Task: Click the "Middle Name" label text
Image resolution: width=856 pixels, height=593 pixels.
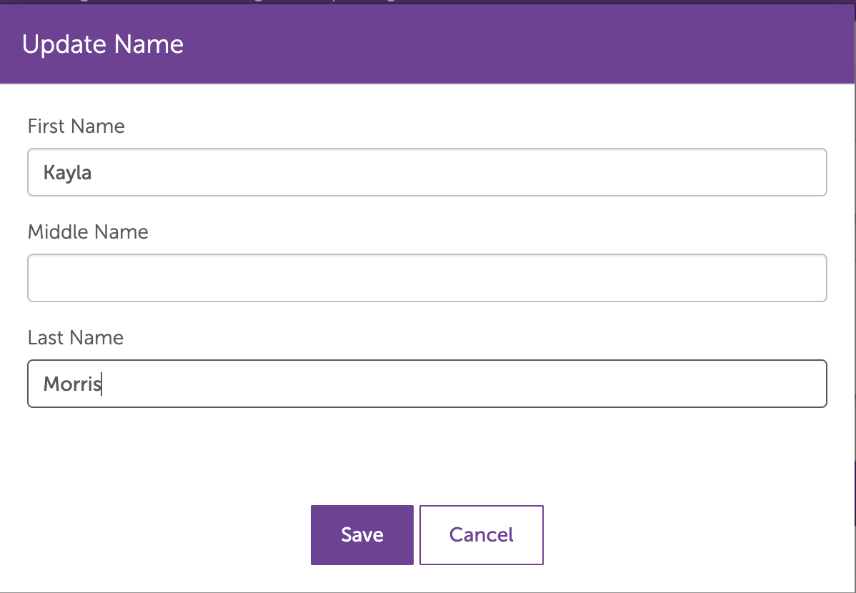Action: (88, 232)
